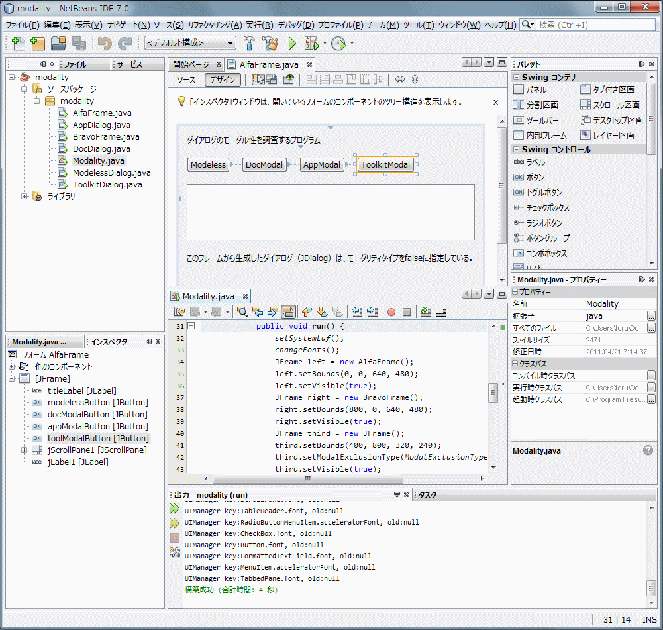Click the Debug Project icon
Image resolution: width=663 pixels, height=630 pixels.
[311, 43]
